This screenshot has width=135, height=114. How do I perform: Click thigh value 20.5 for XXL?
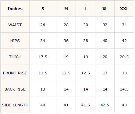124,57
